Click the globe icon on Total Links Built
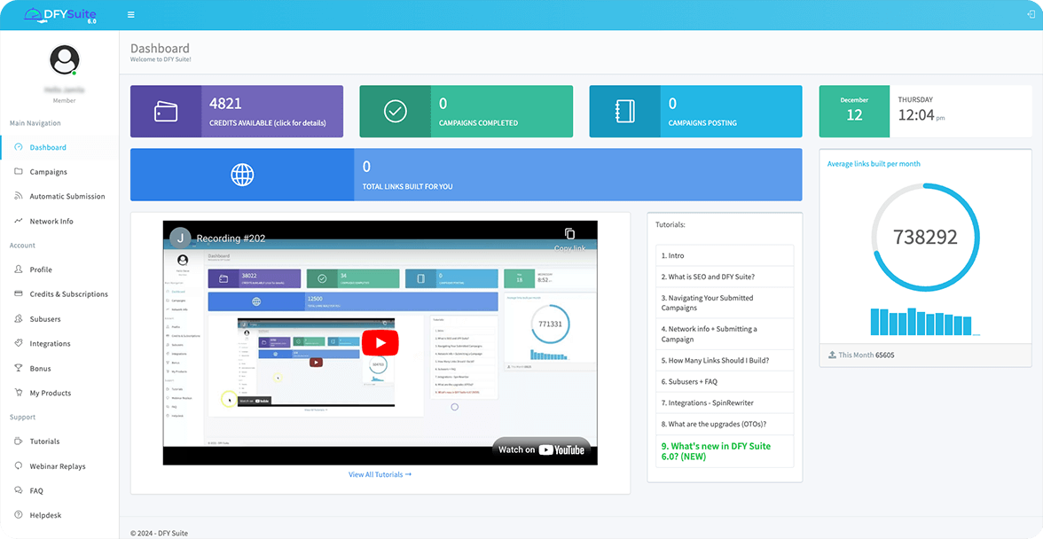 click(x=241, y=175)
